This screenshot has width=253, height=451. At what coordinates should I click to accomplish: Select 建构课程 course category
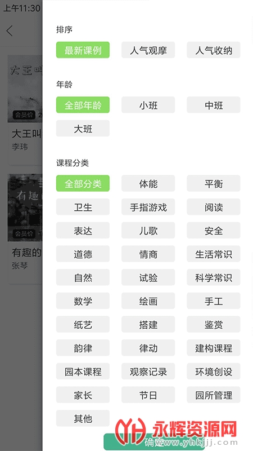click(x=214, y=348)
